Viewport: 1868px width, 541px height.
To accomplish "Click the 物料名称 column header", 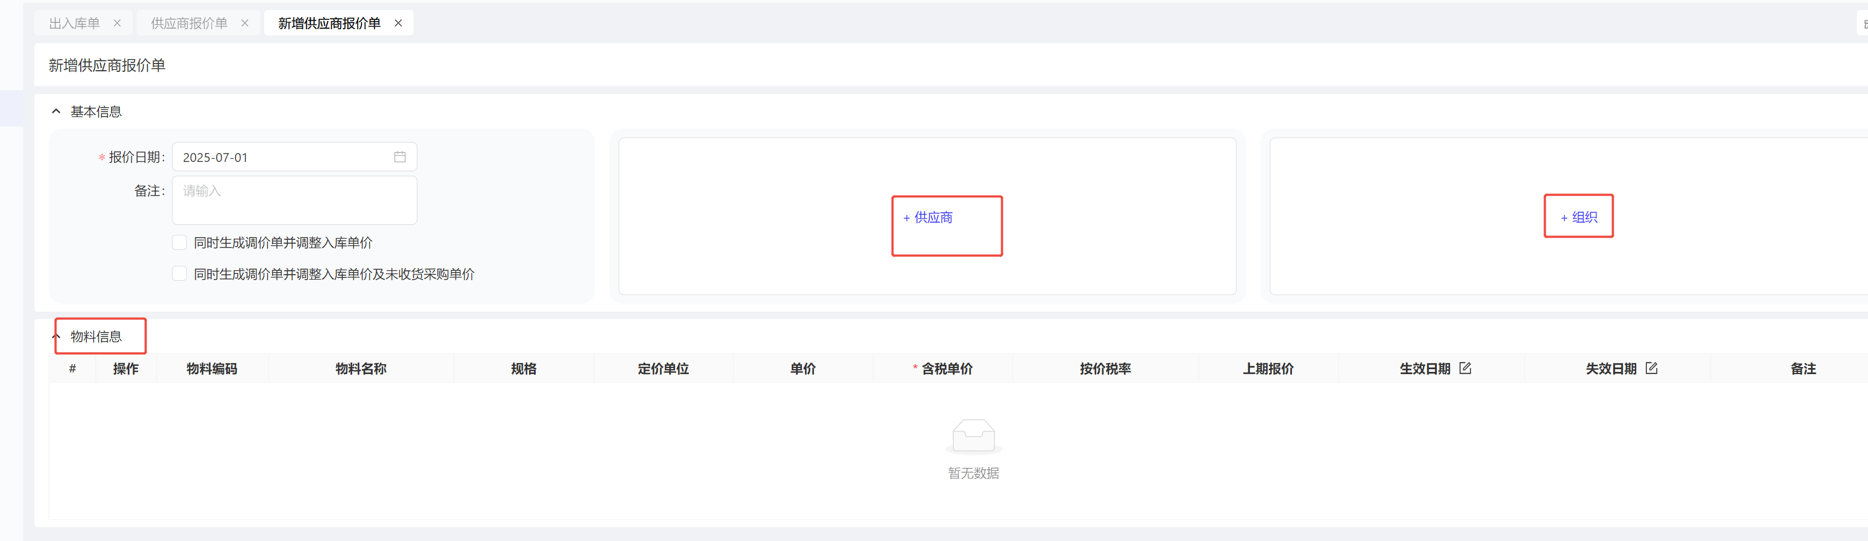I will tap(361, 369).
